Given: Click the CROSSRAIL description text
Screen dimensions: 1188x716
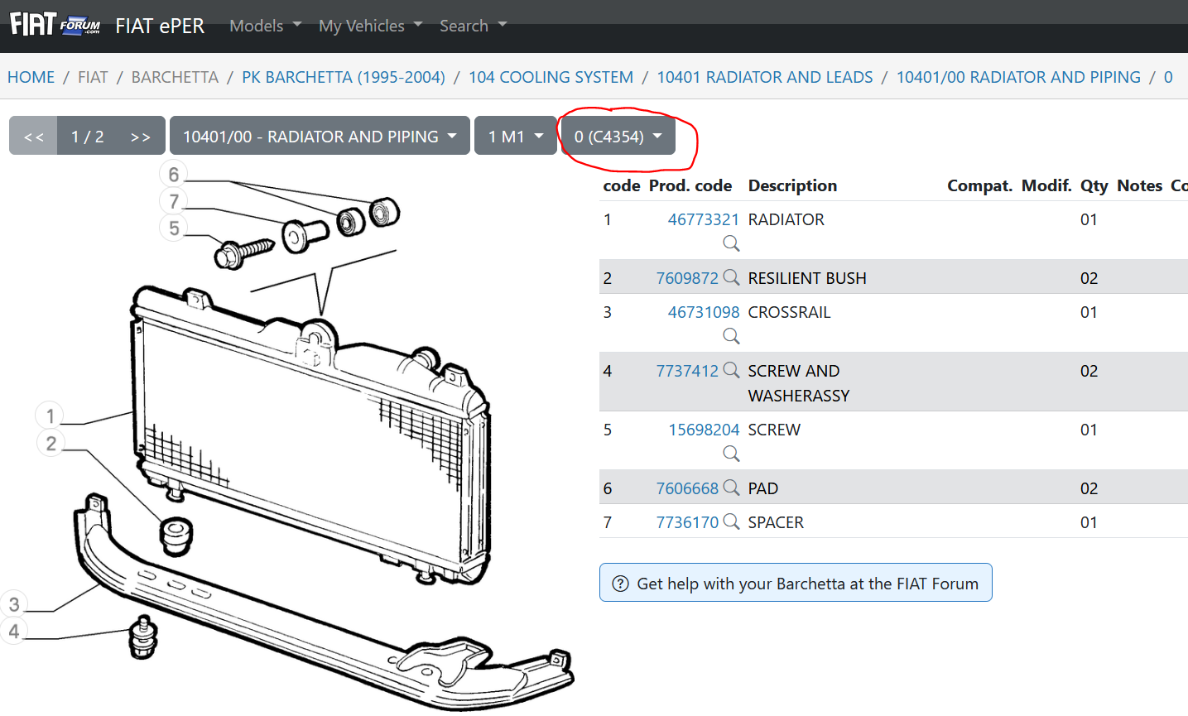Looking at the screenshot, I should (789, 312).
